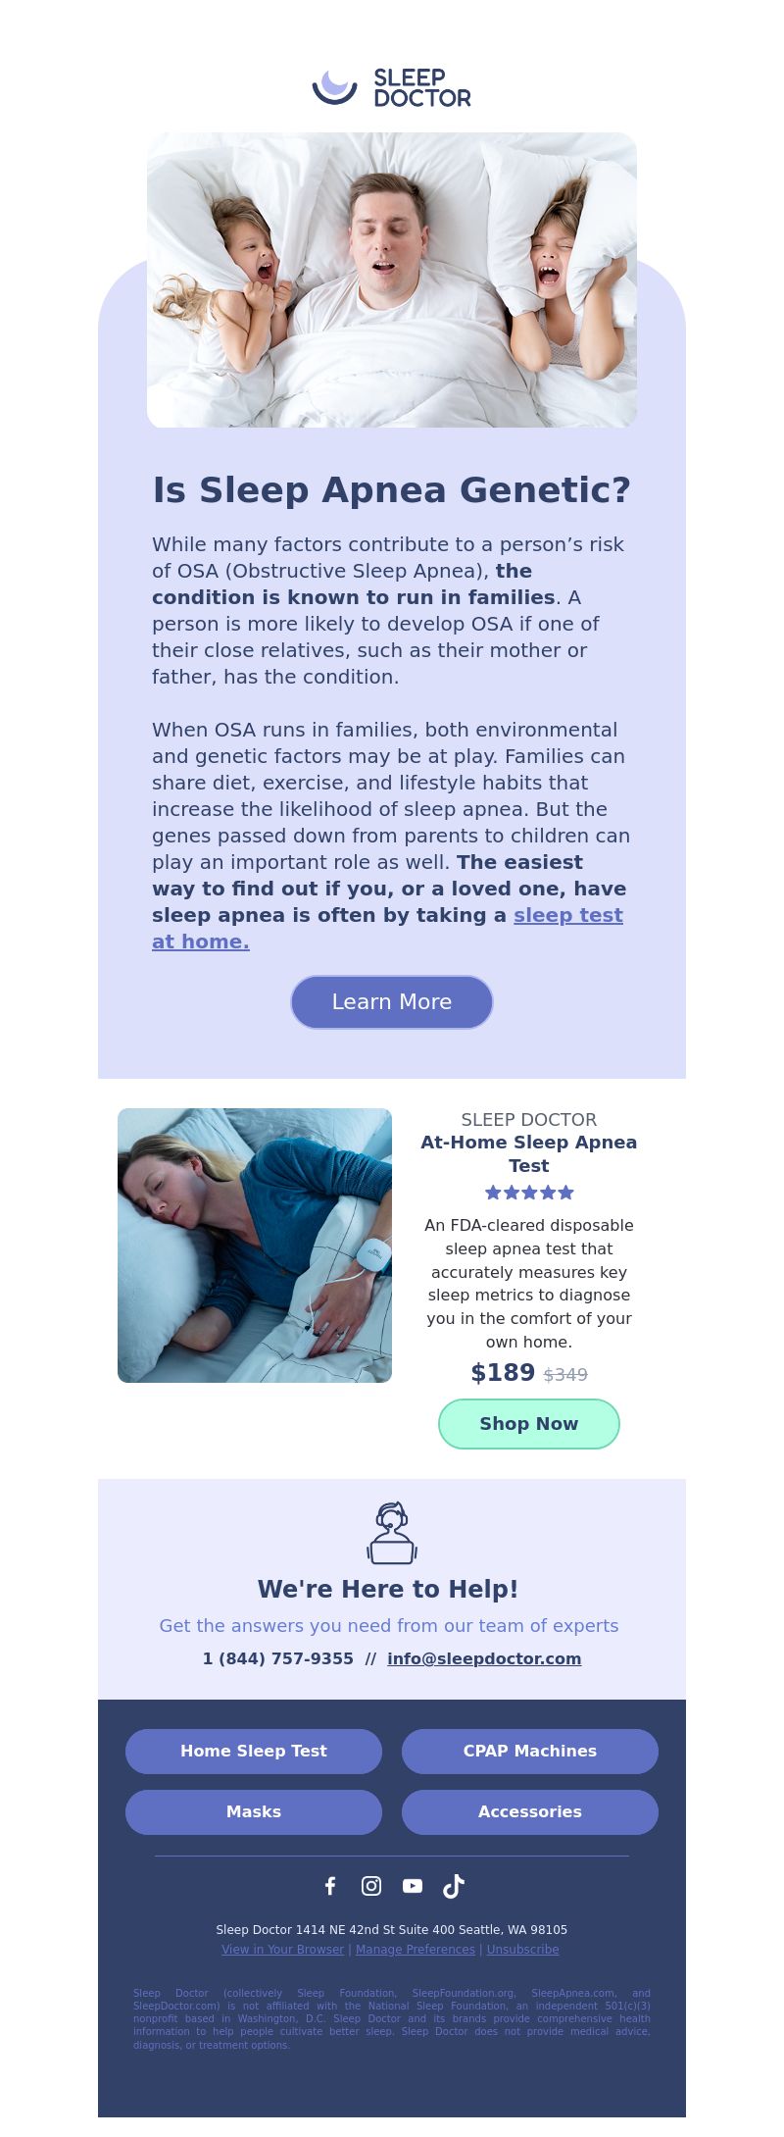
Task: Select the Masks category button
Action: (254, 1811)
